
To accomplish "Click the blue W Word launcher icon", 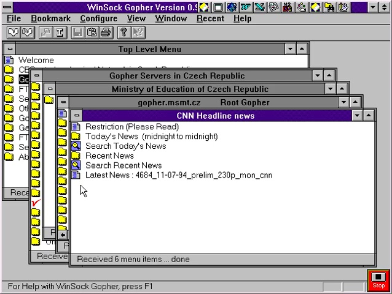I will [246, 7].
